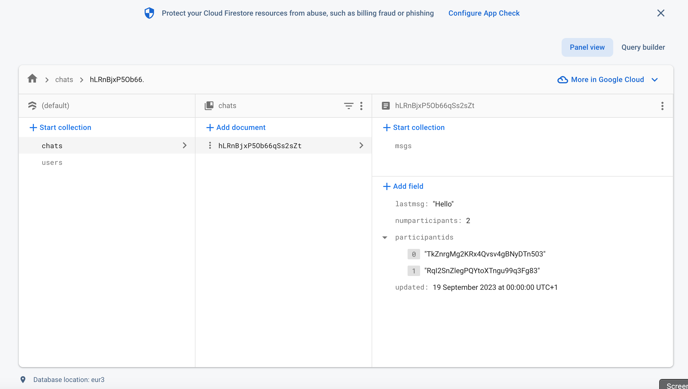Click the Google Cloud icon
Viewport: 688px width, 389px height.
pyautogui.click(x=562, y=80)
